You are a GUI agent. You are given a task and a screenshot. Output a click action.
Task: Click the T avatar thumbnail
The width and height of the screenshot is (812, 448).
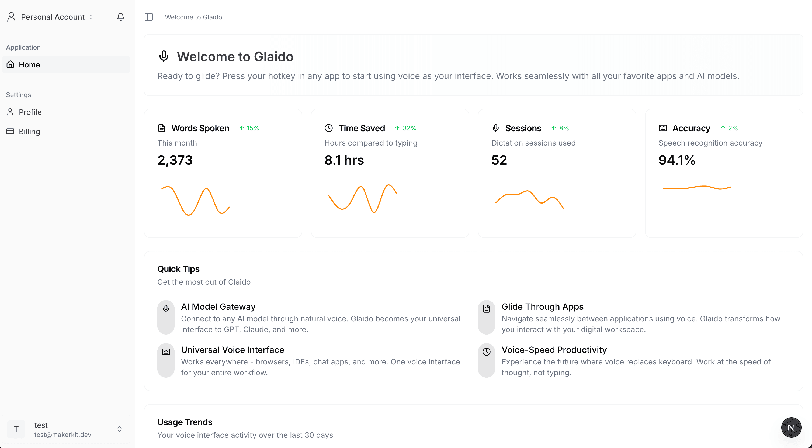coord(16,429)
